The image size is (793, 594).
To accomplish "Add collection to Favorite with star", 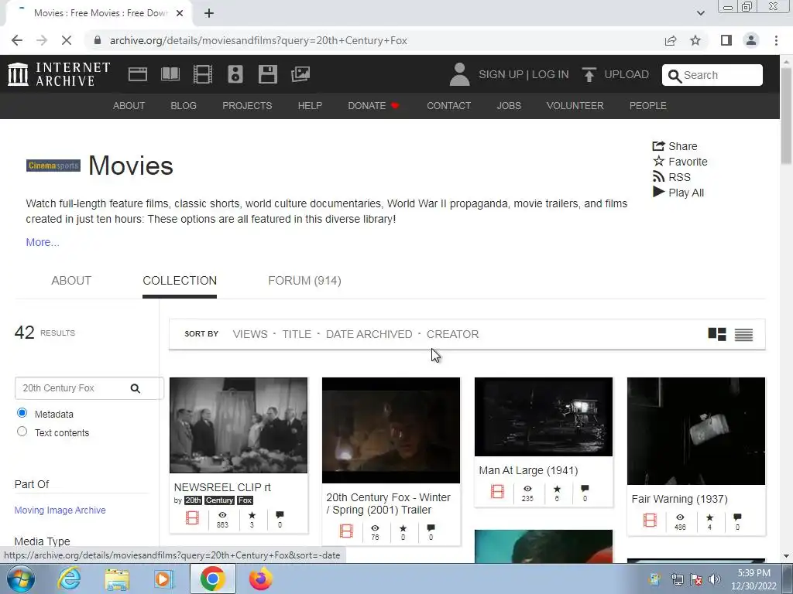I will tap(680, 162).
